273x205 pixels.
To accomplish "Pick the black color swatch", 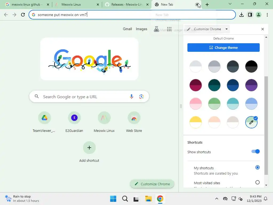I will [251, 66].
